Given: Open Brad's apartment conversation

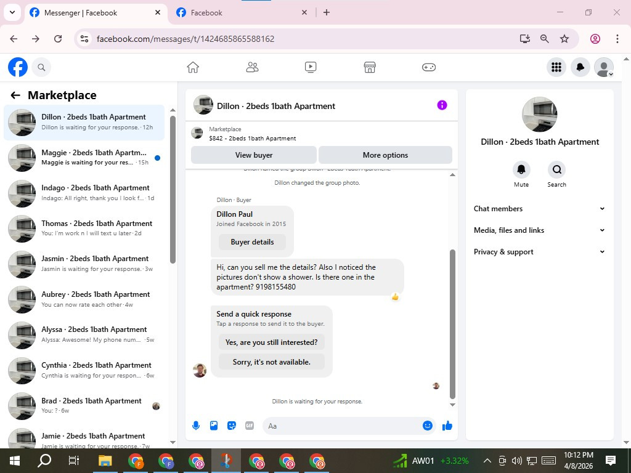Looking at the screenshot, I should point(84,405).
